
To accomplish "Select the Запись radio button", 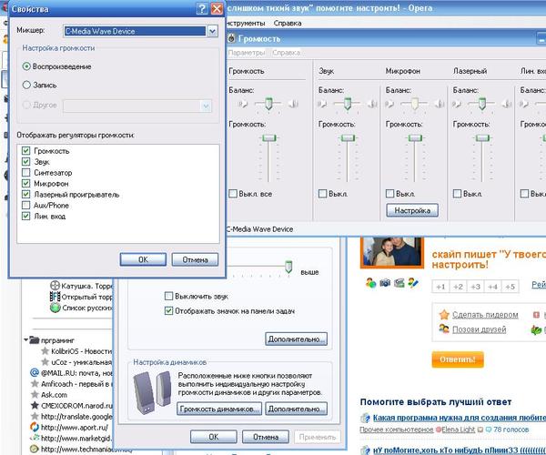I will [x=26, y=85].
